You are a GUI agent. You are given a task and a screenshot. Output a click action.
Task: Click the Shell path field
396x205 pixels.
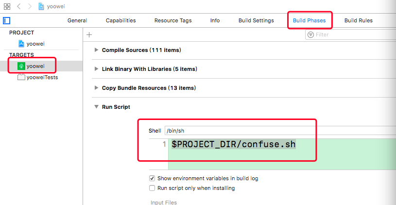click(279, 131)
